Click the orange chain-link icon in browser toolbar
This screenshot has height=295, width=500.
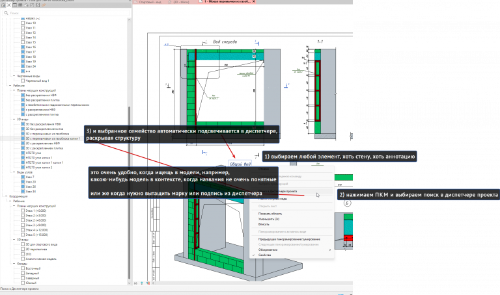coord(44,5)
